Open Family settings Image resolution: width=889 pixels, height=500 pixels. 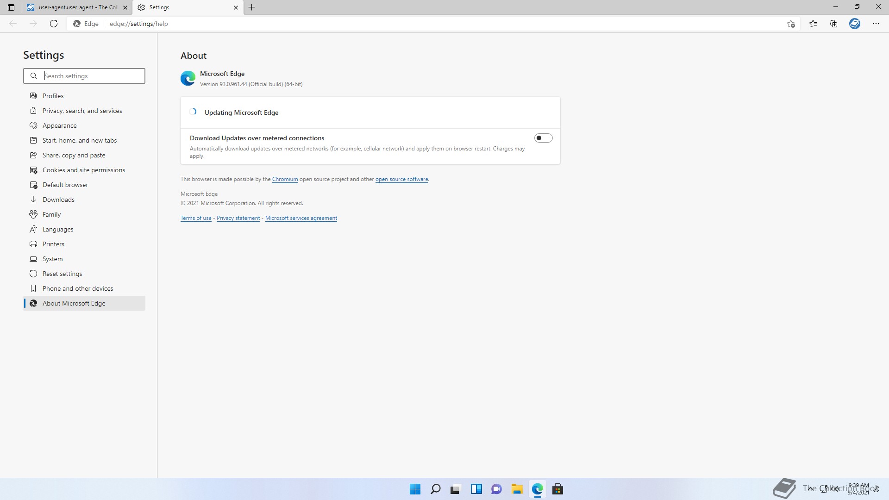pyautogui.click(x=84, y=214)
